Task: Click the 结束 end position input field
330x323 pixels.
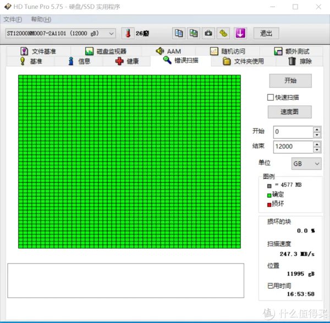Action: (293, 147)
